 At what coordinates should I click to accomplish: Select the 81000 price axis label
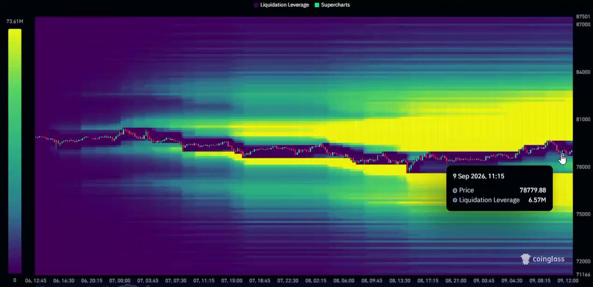(583, 119)
